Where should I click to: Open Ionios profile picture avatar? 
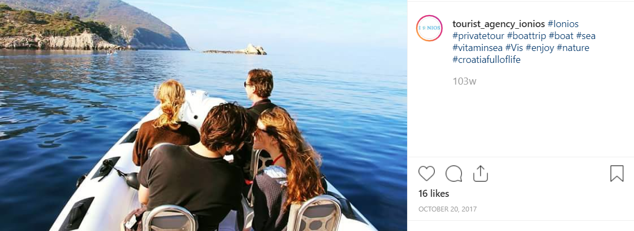pos(429,28)
